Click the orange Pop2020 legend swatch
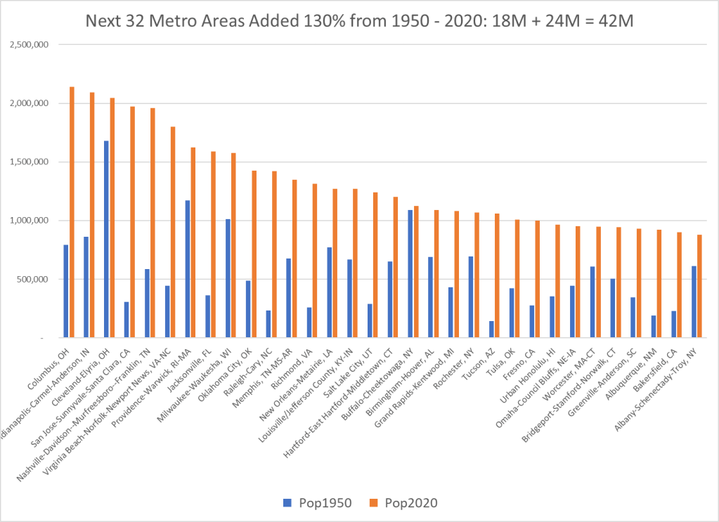This screenshot has width=719, height=522. click(372, 503)
